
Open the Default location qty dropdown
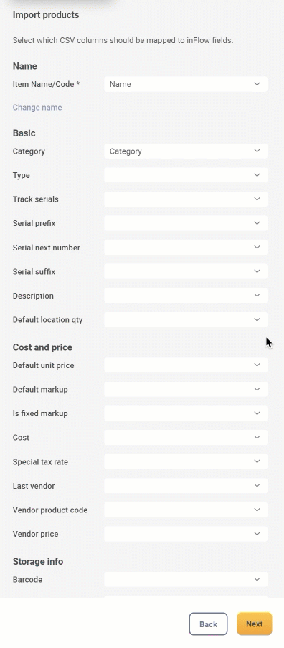[x=186, y=319]
